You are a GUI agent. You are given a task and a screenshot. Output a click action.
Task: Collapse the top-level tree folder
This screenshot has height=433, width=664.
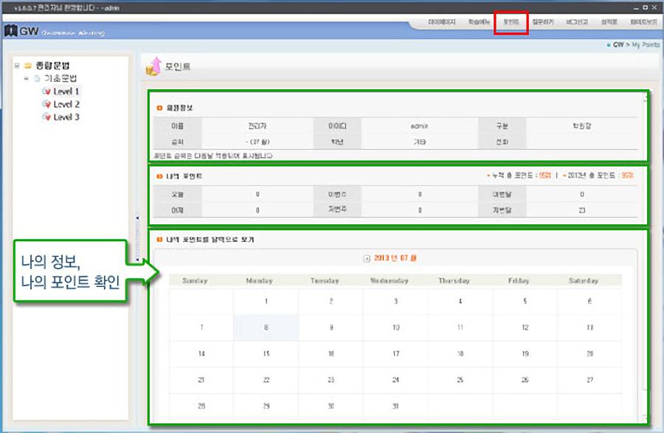pos(16,66)
